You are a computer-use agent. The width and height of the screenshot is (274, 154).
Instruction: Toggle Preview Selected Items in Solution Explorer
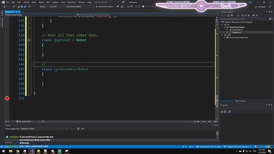[256, 15]
